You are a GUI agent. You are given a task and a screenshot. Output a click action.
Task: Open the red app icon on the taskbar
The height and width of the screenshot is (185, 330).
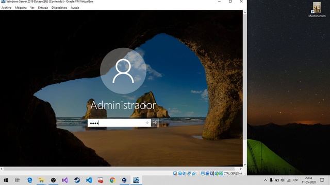[101, 180]
